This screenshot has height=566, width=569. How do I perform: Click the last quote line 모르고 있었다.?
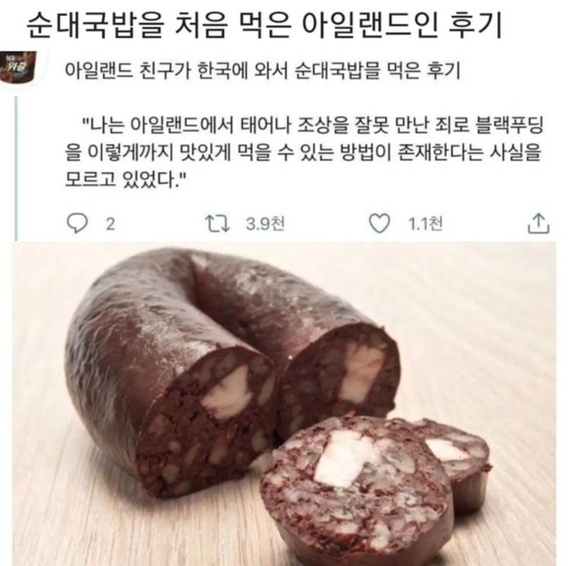tap(126, 178)
